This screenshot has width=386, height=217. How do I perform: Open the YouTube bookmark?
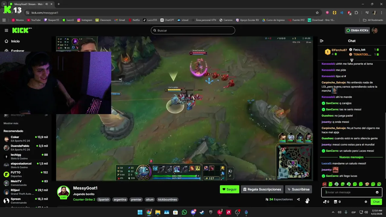[x=34, y=20]
